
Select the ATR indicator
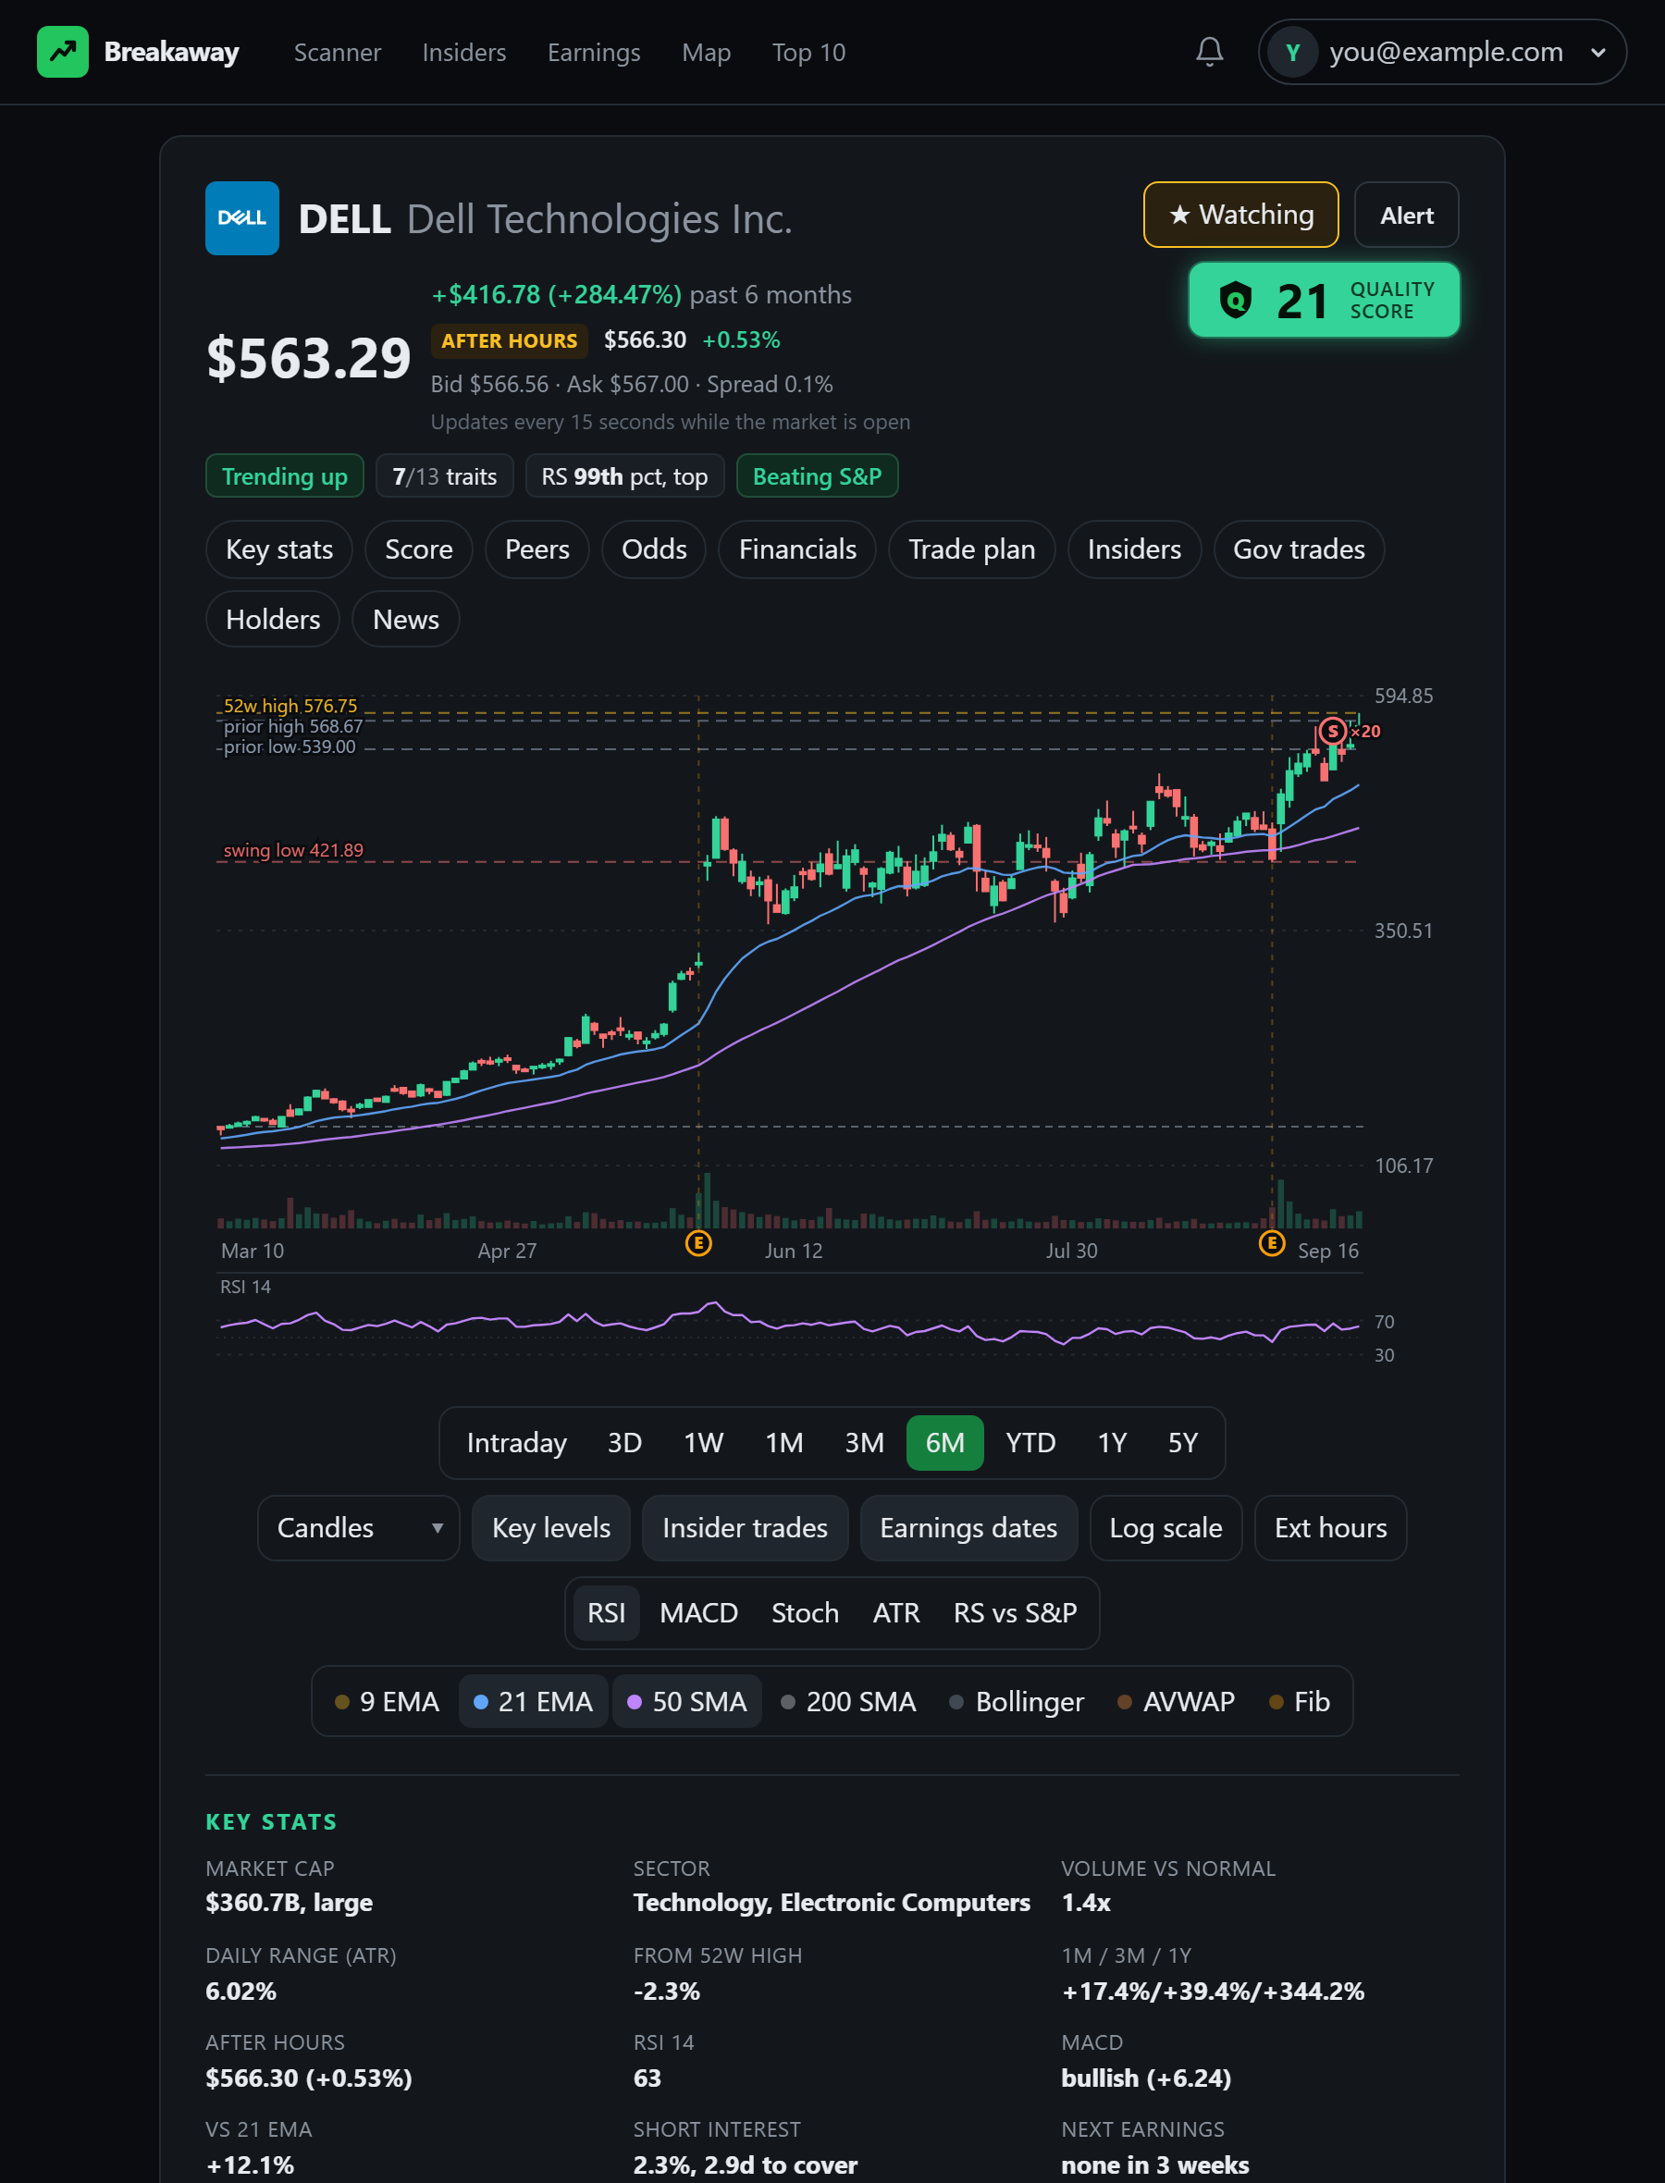[896, 1612]
